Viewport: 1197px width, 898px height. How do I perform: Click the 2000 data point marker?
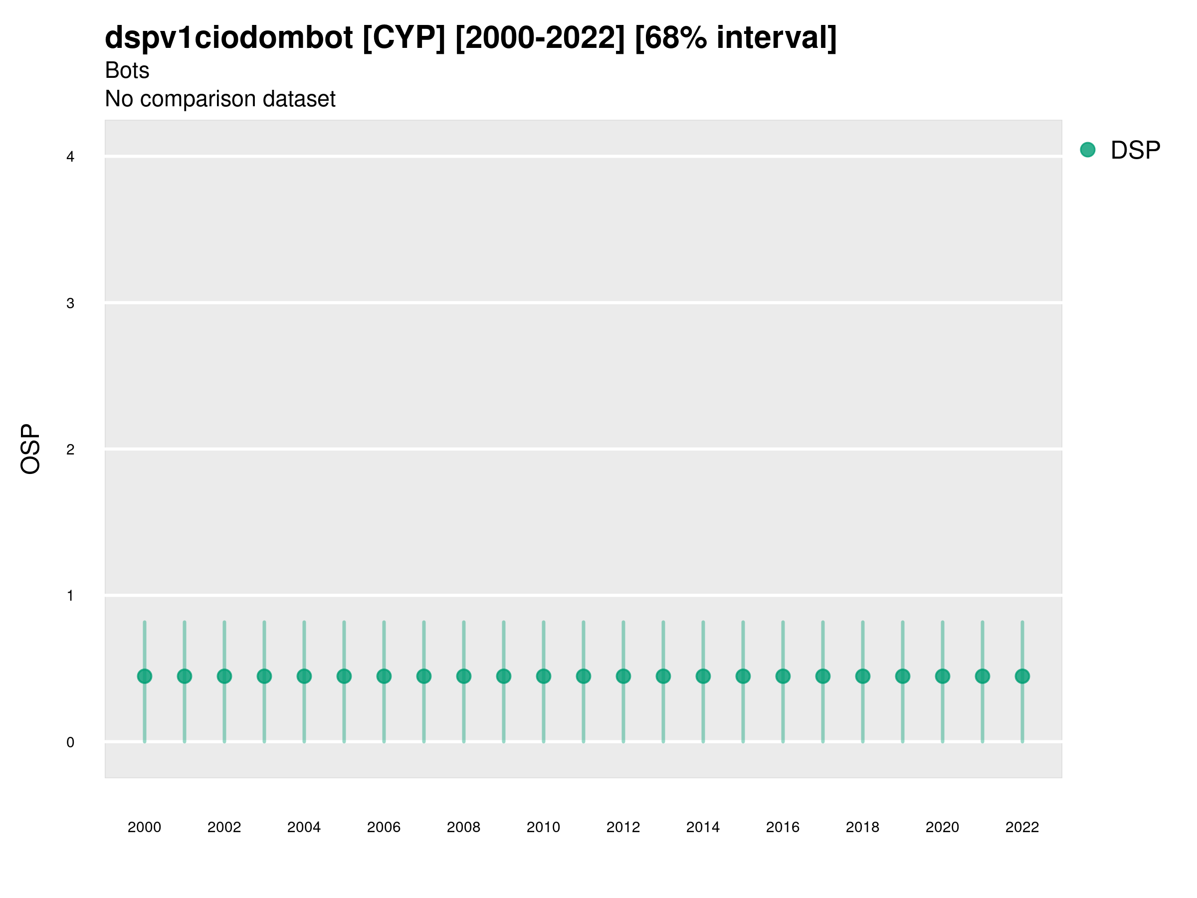click(145, 676)
